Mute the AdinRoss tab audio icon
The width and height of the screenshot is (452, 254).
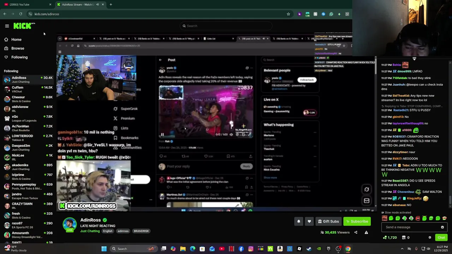(x=97, y=4)
